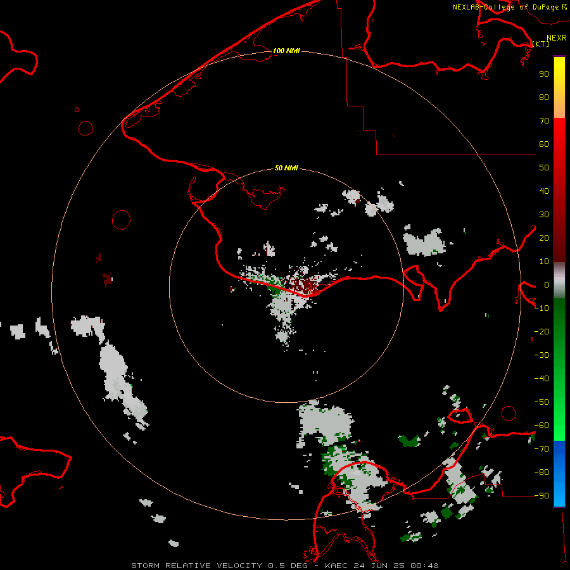Select the '90' value on velocity scale
This screenshot has height=570, width=570.
click(x=544, y=74)
